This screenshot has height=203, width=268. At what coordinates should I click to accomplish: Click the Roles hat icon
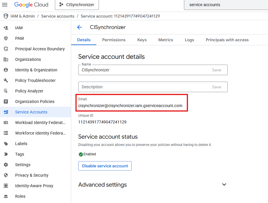pyautogui.click(x=6, y=196)
